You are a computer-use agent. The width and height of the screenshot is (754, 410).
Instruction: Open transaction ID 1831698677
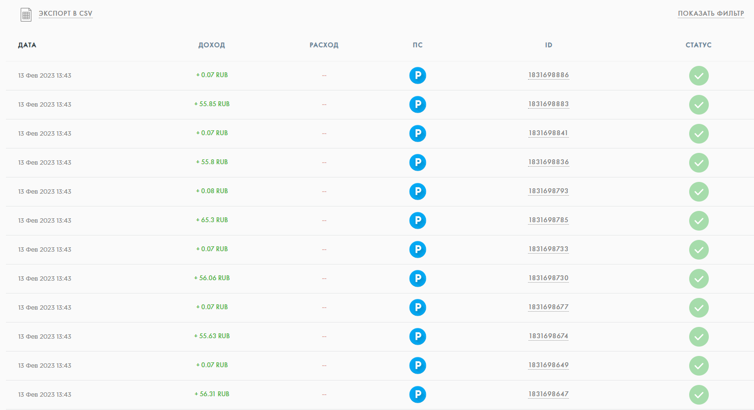pyautogui.click(x=549, y=307)
